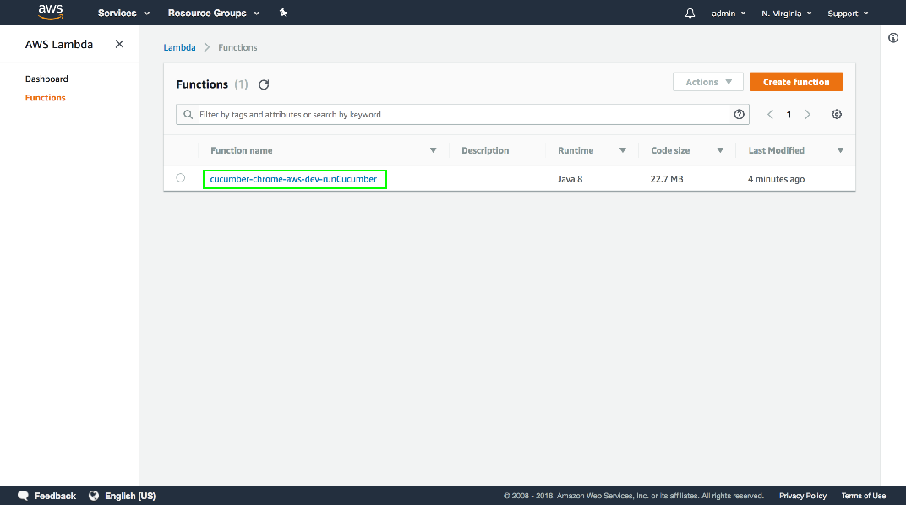
Task: Click the function filter search field
Action: point(456,115)
